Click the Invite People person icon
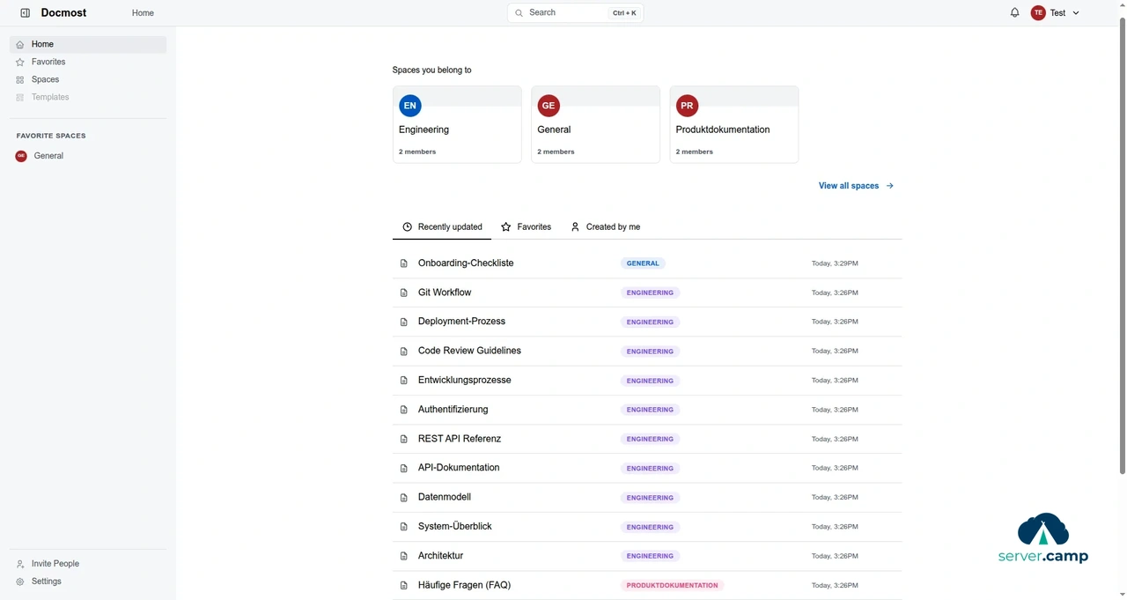The image size is (1127, 600). pyautogui.click(x=20, y=564)
